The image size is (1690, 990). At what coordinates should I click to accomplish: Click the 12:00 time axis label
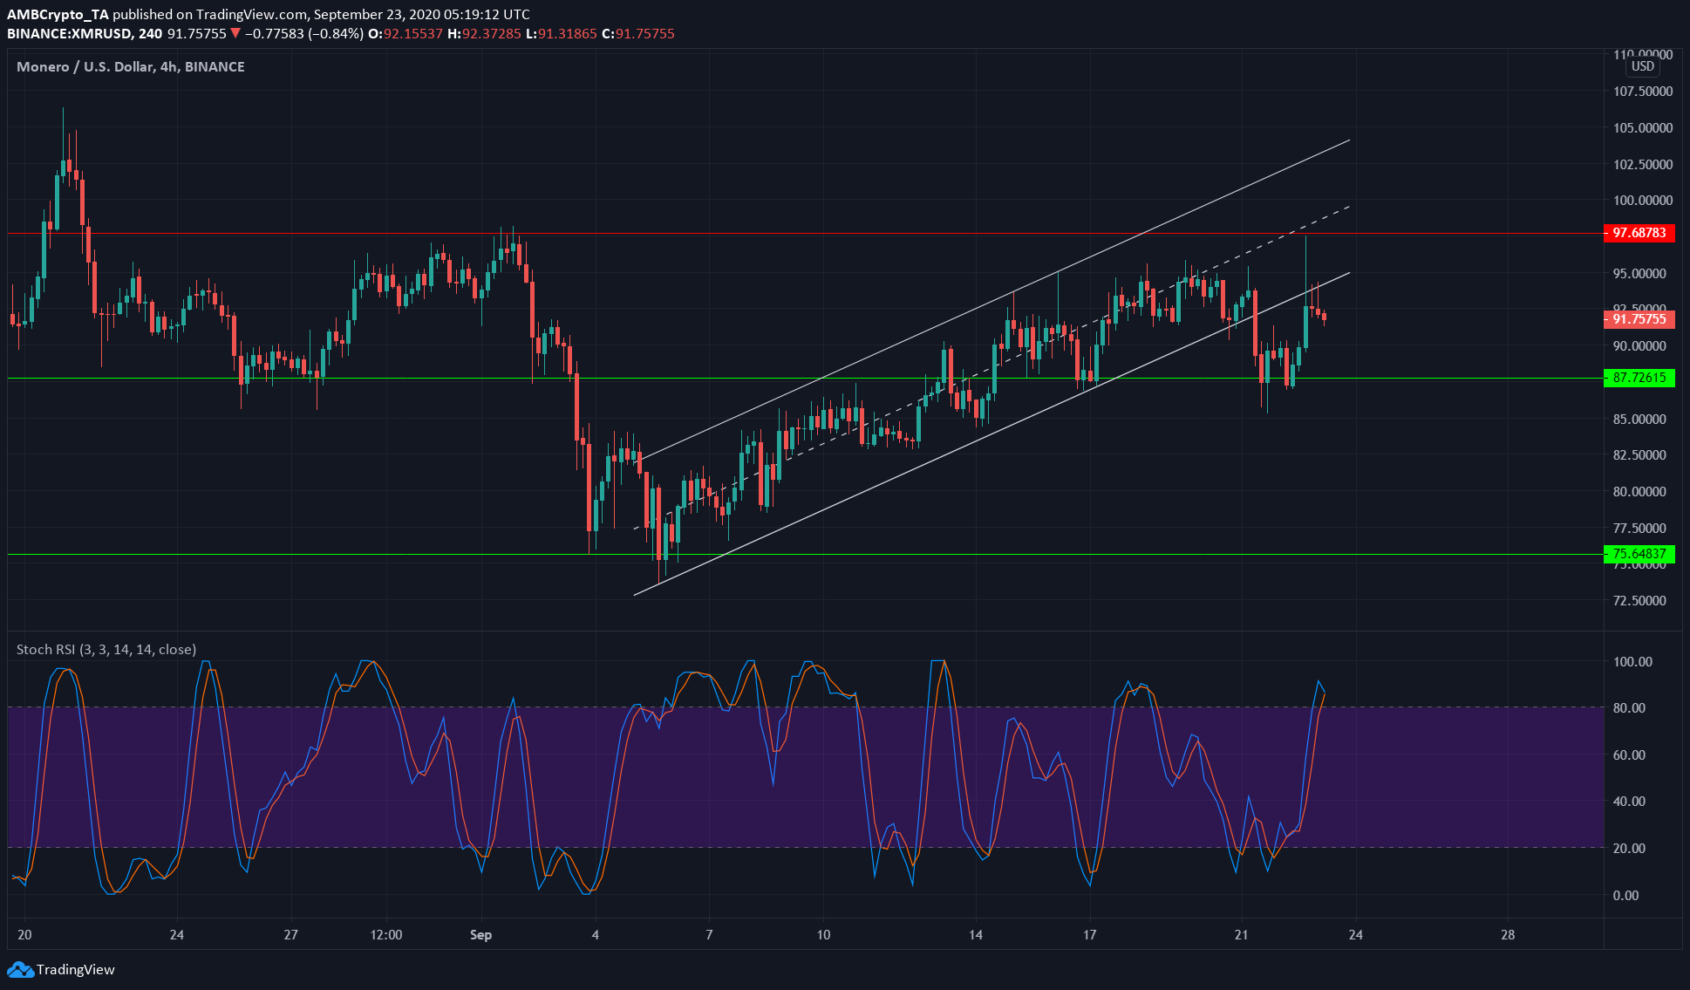386,935
